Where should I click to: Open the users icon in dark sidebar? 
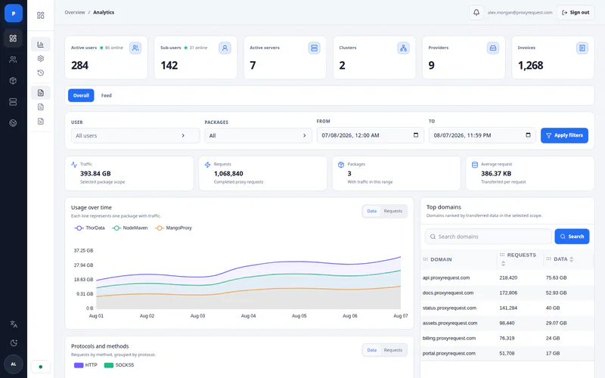tap(13, 60)
